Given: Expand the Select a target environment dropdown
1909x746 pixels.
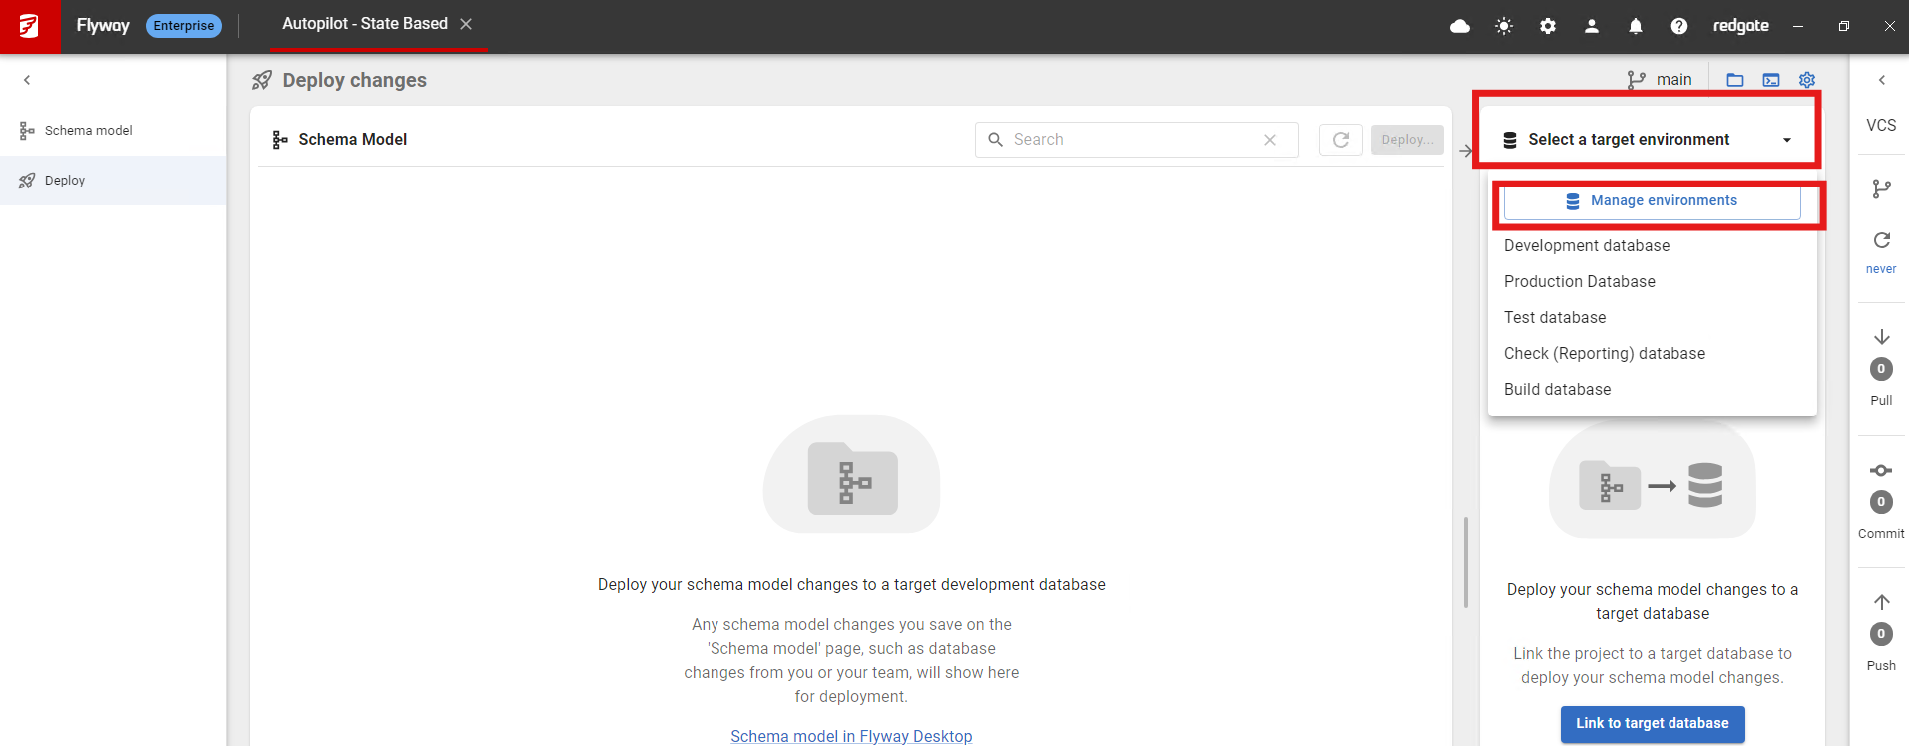Looking at the screenshot, I should pyautogui.click(x=1648, y=140).
